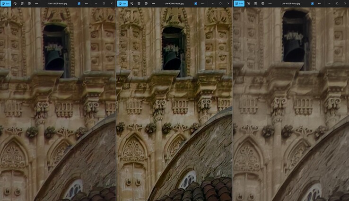
Task: Open the 'See more' dots beside Print, left window
Action: (36, 3)
